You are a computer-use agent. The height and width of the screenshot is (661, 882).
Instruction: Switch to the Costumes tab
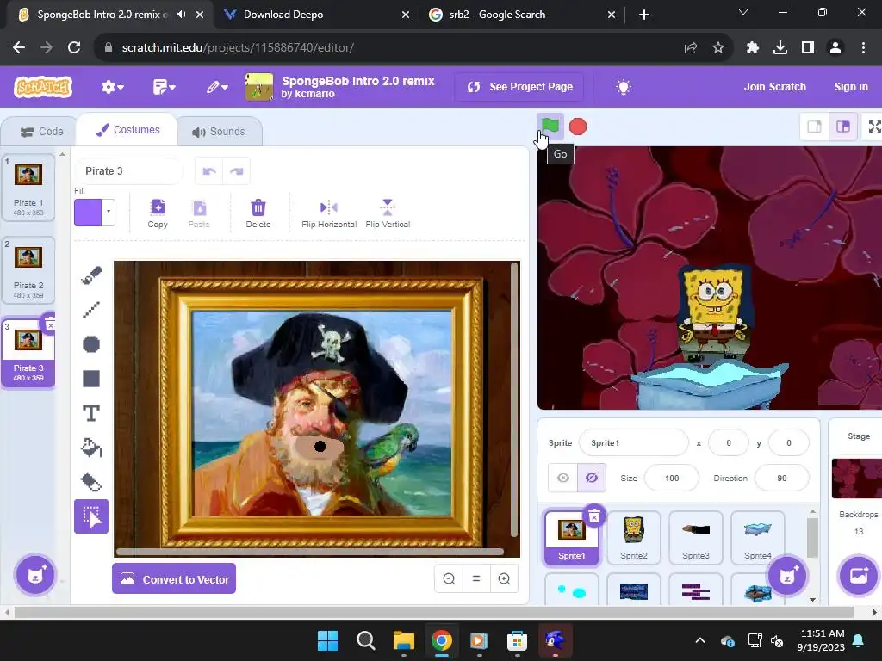[127, 130]
